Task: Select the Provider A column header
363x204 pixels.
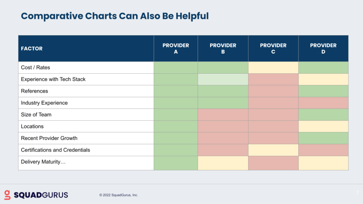Action: click(176, 49)
